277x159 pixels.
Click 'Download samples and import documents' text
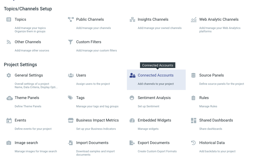[95, 153]
